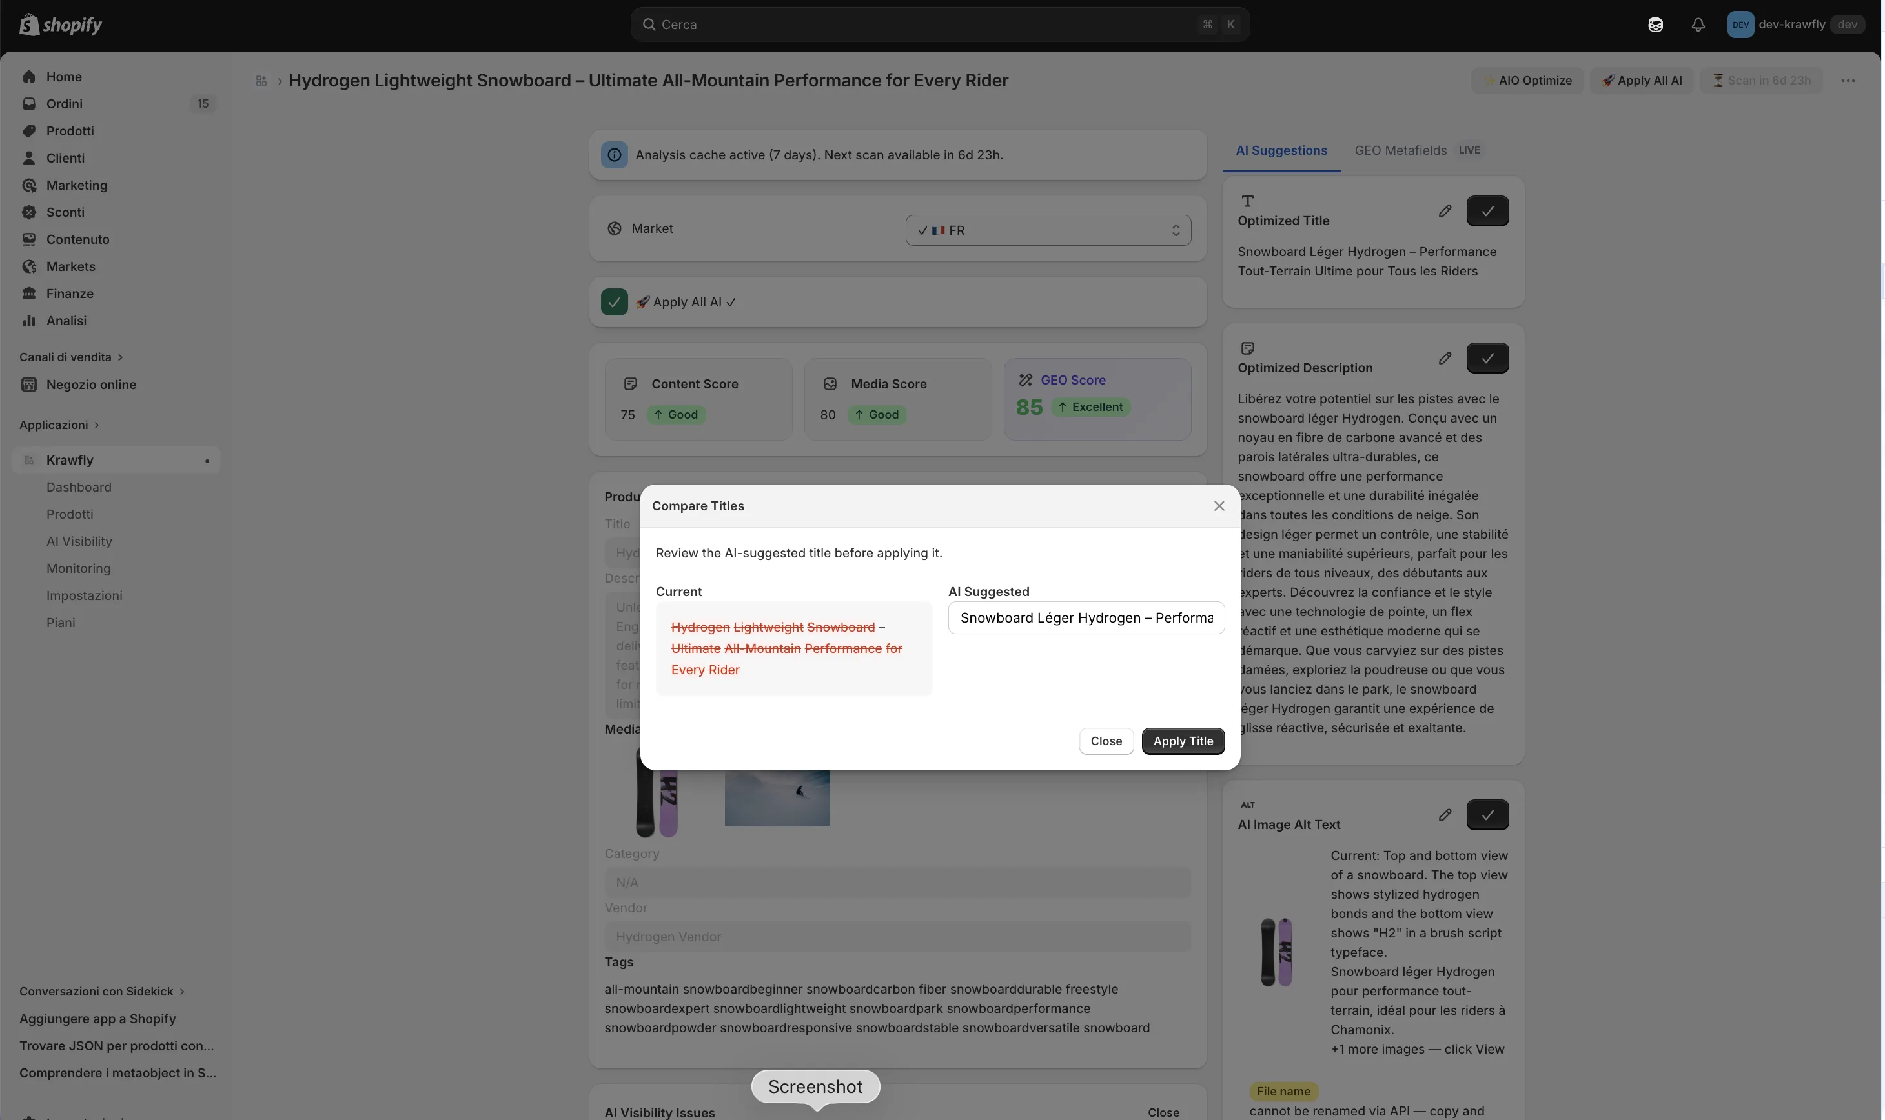Click snowboard thumbnail in Alt Text card

coord(1276,952)
